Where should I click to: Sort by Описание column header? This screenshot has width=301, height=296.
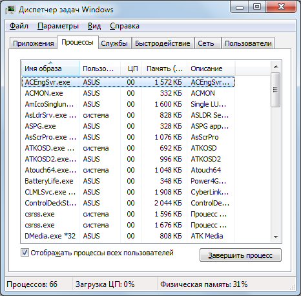click(x=211, y=69)
